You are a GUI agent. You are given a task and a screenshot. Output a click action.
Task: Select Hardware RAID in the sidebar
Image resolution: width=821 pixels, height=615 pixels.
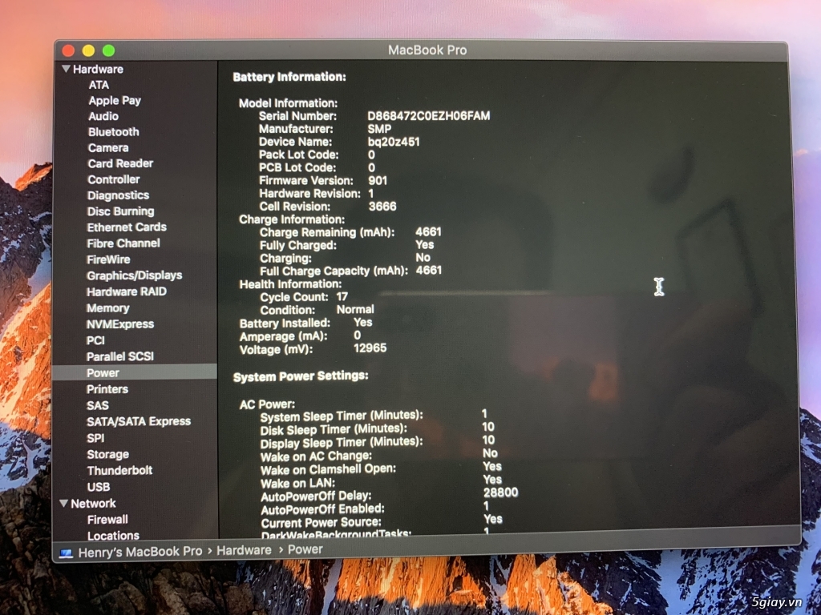[126, 291]
